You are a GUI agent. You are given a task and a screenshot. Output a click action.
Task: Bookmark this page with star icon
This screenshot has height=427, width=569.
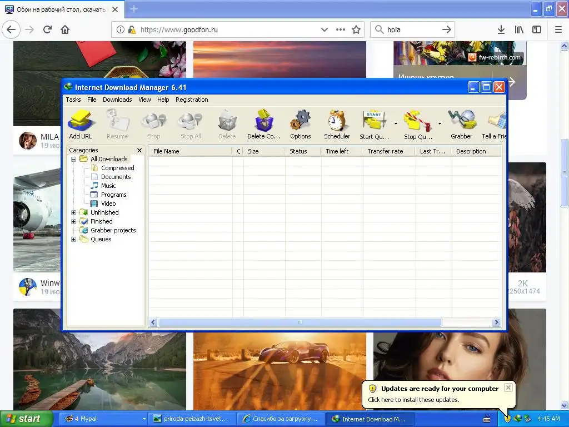(x=356, y=30)
